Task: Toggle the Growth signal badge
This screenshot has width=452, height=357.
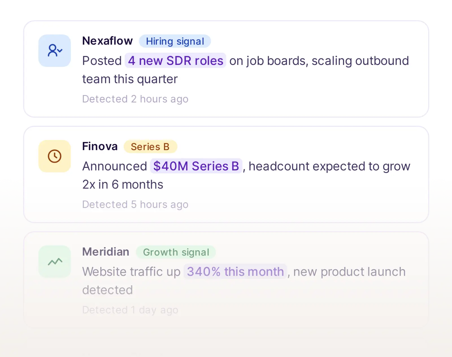Action: (176, 252)
